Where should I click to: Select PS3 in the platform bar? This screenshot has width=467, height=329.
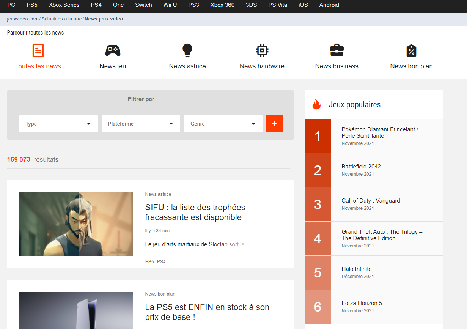193,5
